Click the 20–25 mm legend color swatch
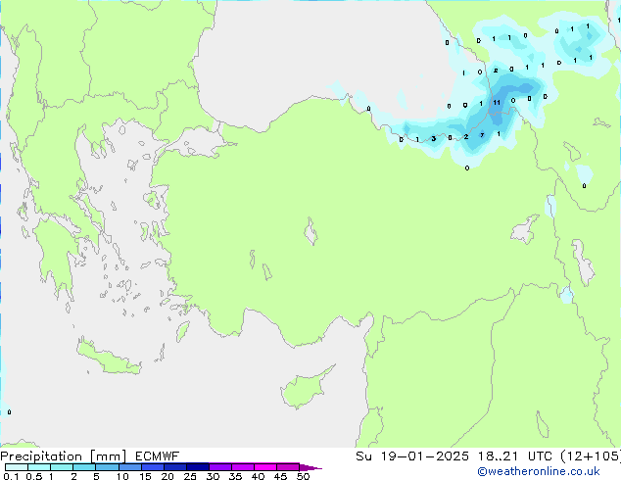Screen dimensions: 621x480 pyautogui.click(x=174, y=467)
